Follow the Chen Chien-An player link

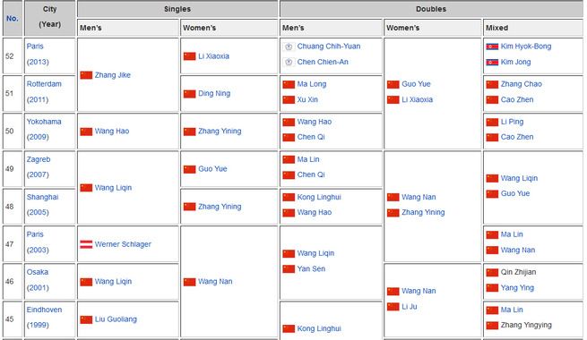point(323,62)
